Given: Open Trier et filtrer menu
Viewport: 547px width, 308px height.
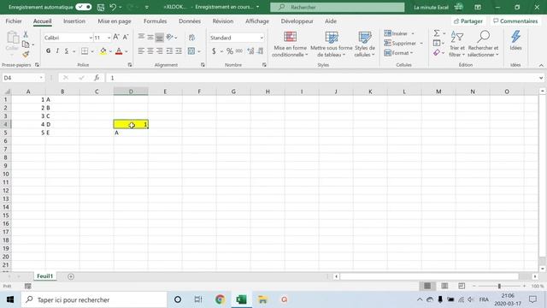Looking at the screenshot, I should click(x=457, y=44).
